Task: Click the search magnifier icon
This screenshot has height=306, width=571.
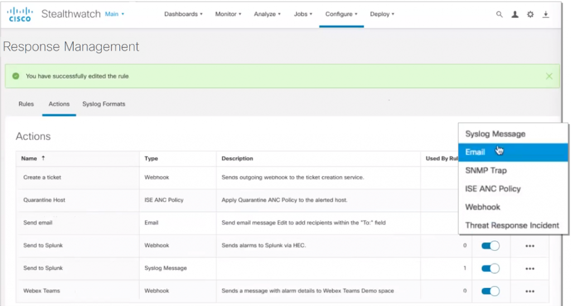Action: coord(499,14)
